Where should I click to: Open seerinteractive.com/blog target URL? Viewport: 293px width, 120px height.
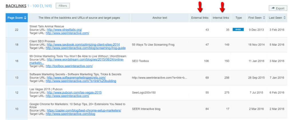coord(70,114)
